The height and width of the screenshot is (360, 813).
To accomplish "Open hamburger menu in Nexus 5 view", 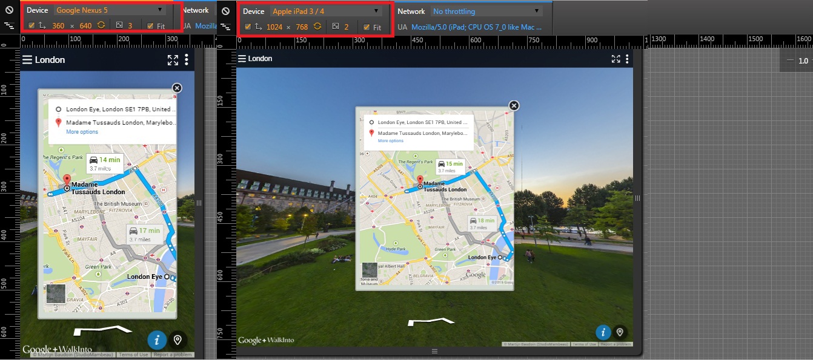I will tap(27, 59).
